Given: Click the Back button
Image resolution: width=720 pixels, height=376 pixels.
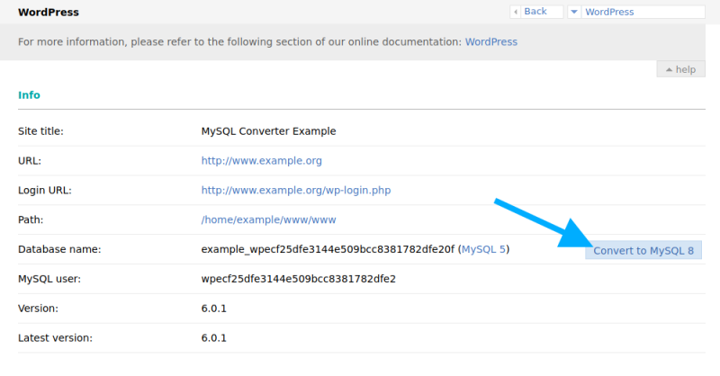Looking at the screenshot, I should (x=536, y=12).
